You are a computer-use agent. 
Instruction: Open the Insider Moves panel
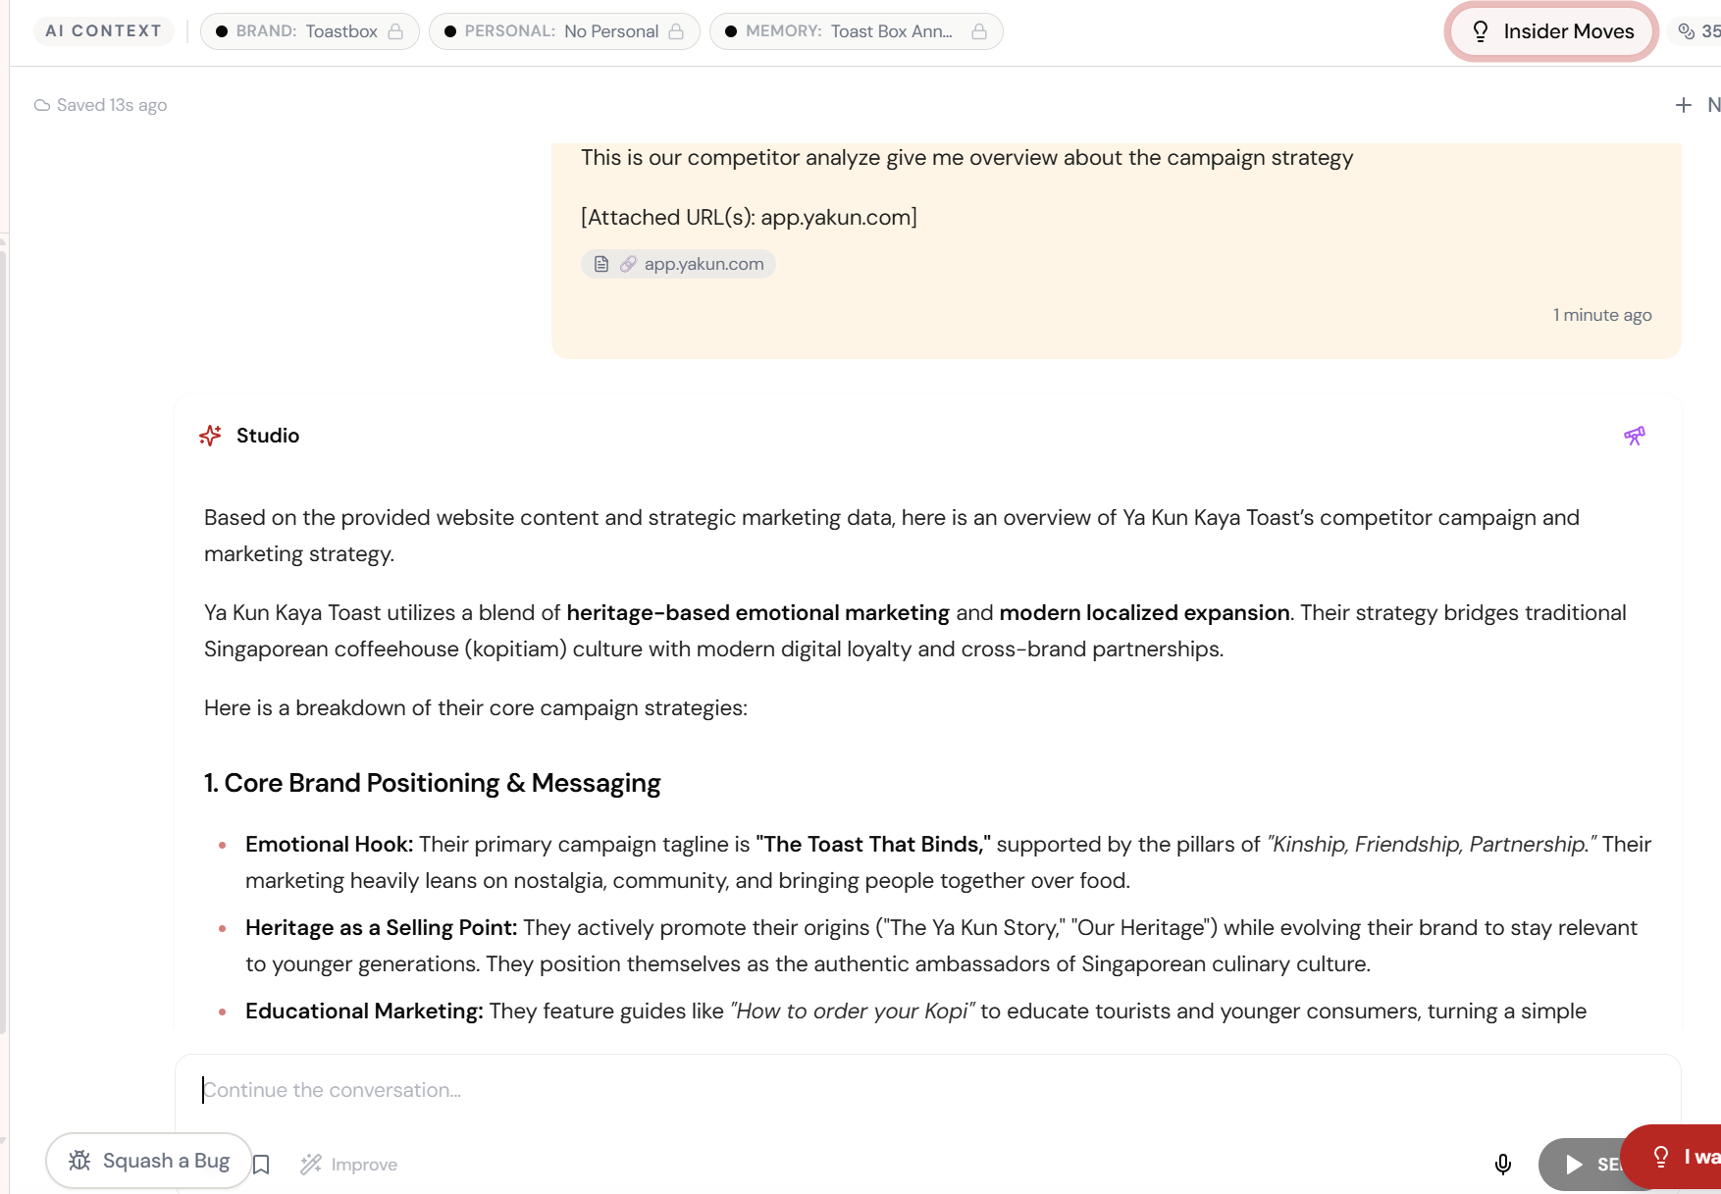tap(1551, 31)
